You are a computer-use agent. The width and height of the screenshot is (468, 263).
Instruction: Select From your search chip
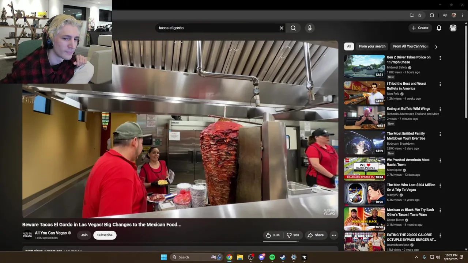[372, 46]
